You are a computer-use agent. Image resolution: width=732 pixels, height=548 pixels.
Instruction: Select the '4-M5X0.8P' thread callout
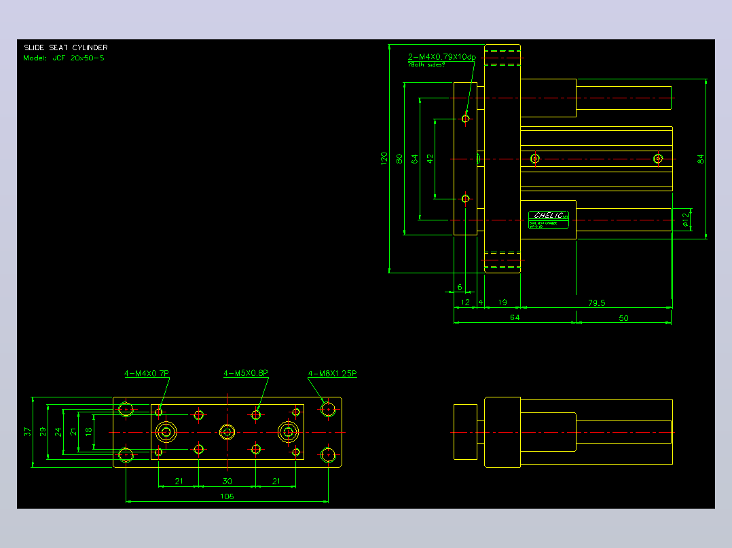tap(246, 373)
